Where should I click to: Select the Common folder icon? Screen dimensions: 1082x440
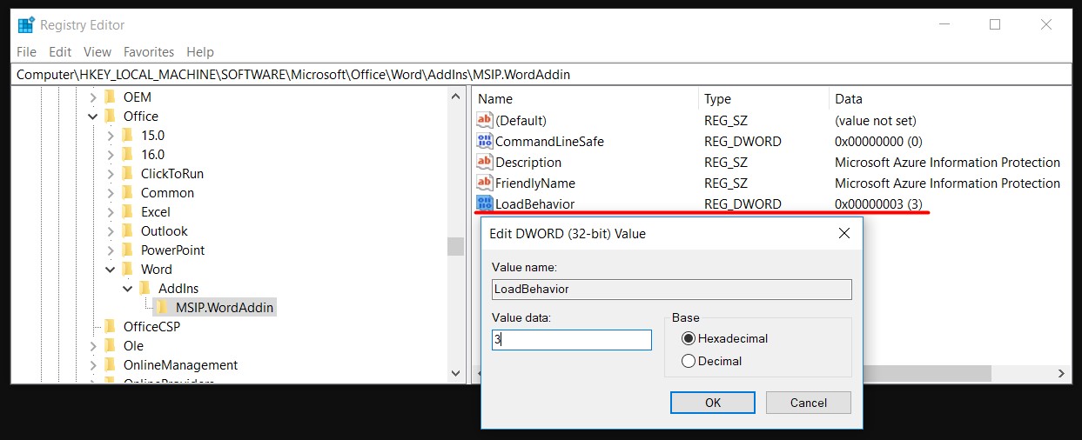(x=127, y=193)
